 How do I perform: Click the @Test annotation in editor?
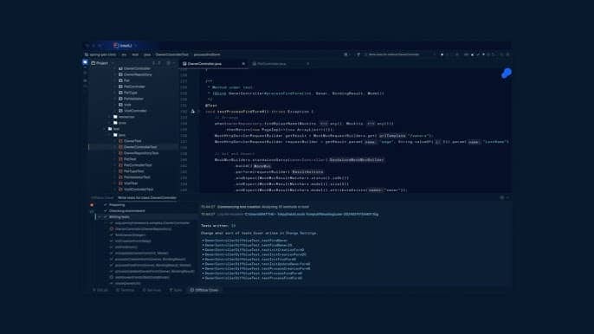(211, 106)
